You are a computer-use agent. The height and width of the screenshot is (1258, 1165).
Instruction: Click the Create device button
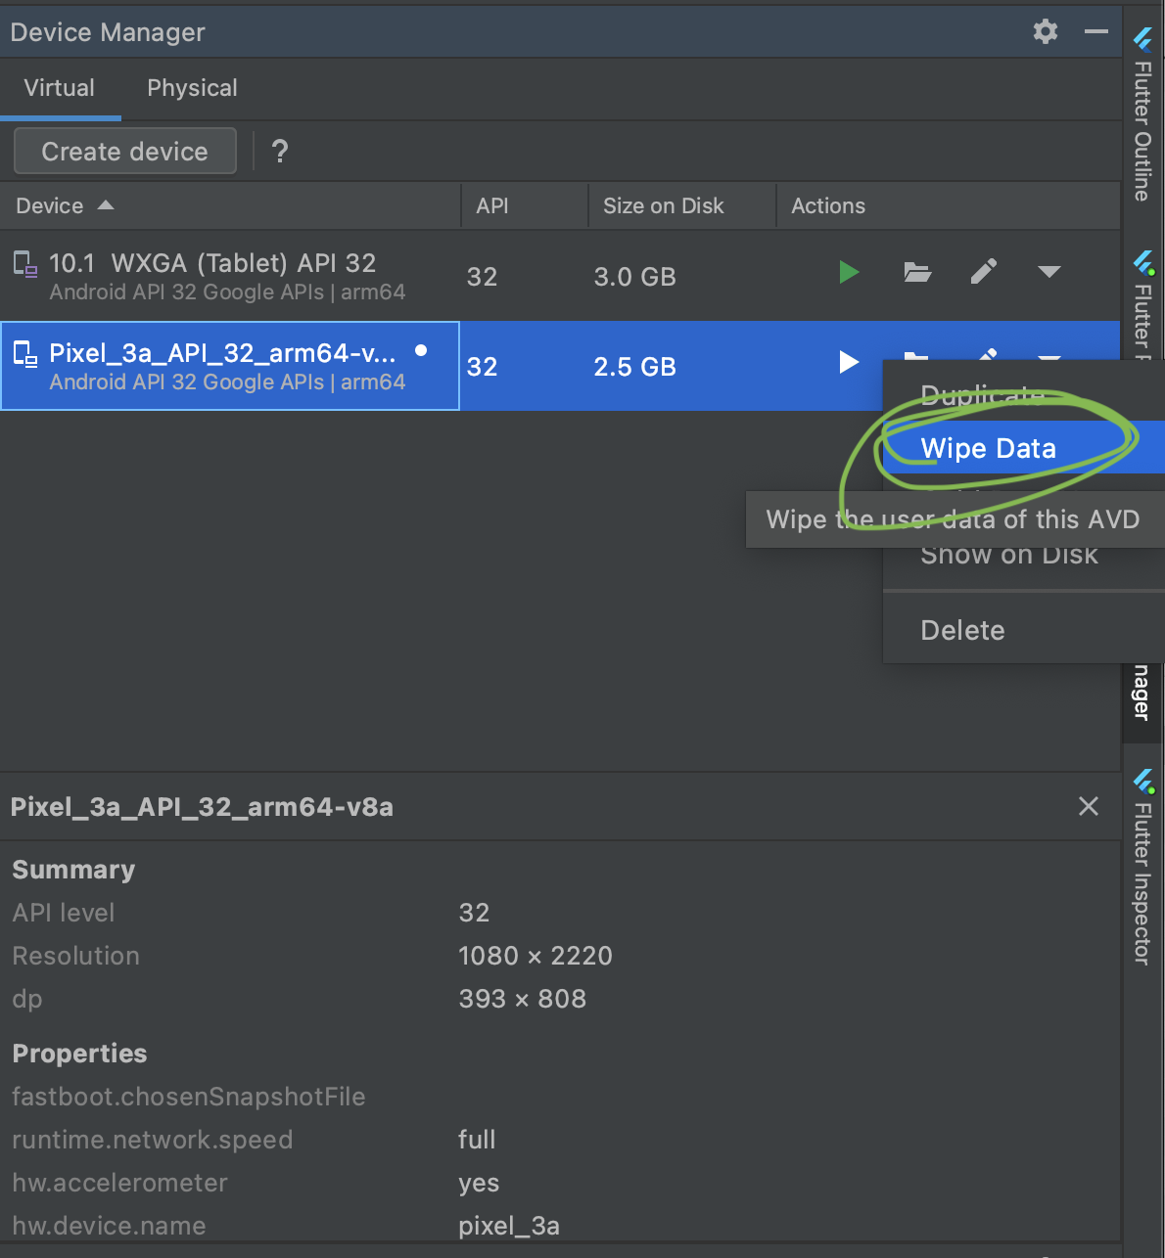pos(125,152)
